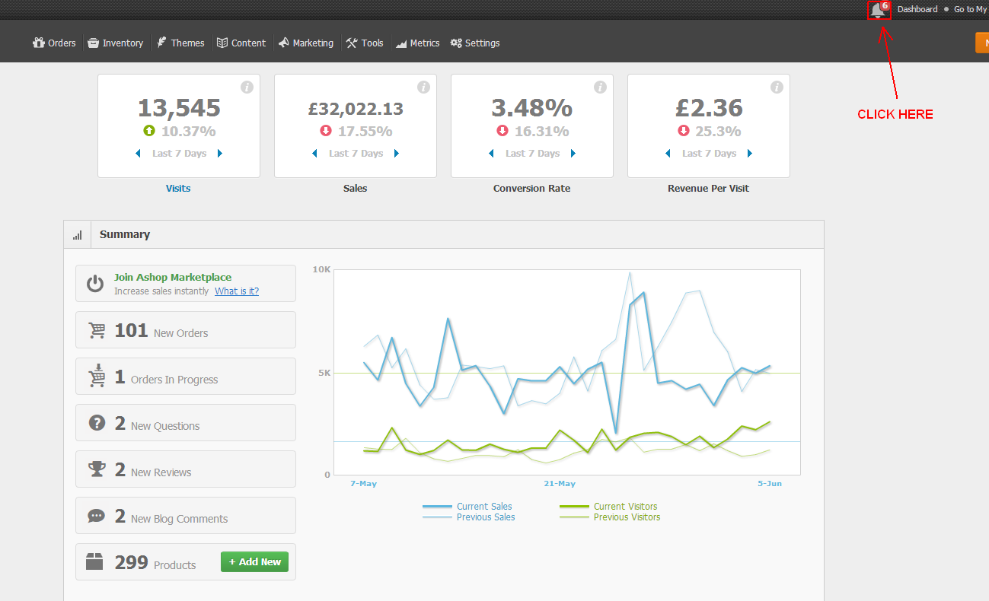Toggle the Current Visitors legend entry
The height and width of the screenshot is (601, 989).
click(608, 507)
